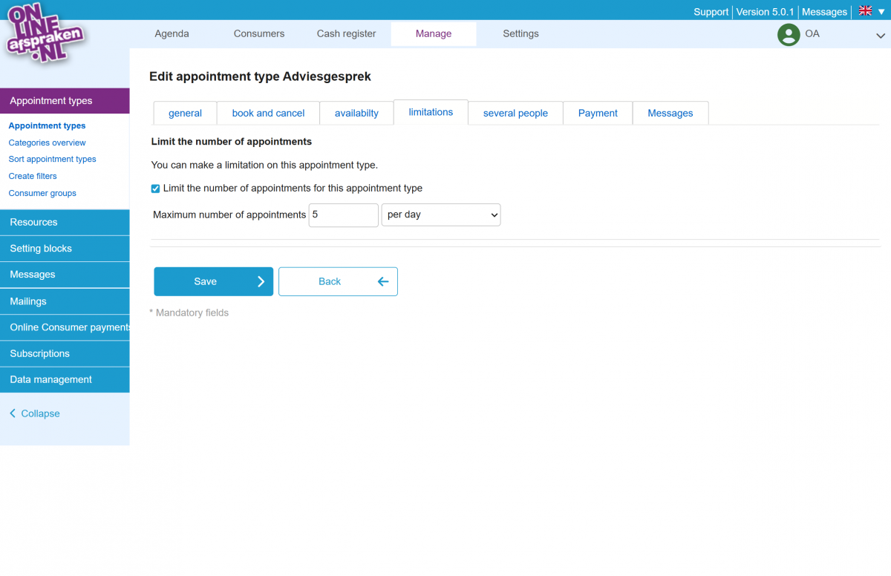Open the Support link
The width and height of the screenshot is (891, 576).
[x=711, y=12]
